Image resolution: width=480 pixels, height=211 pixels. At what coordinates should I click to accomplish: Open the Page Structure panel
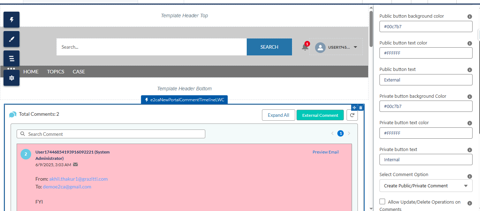[11, 58]
